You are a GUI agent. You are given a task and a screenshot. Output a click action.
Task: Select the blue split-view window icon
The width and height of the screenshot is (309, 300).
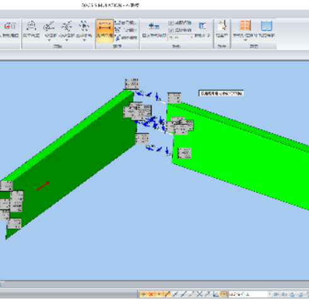tap(266, 26)
